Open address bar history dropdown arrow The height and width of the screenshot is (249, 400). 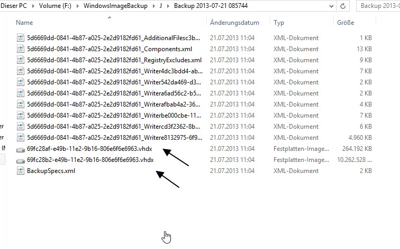[x=331, y=6]
